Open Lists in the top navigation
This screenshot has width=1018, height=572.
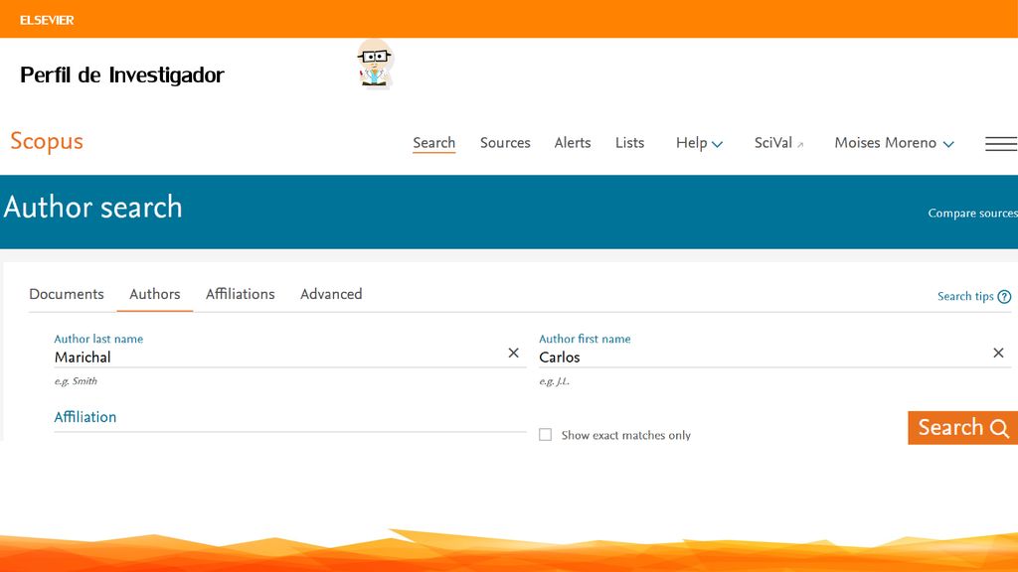629,143
